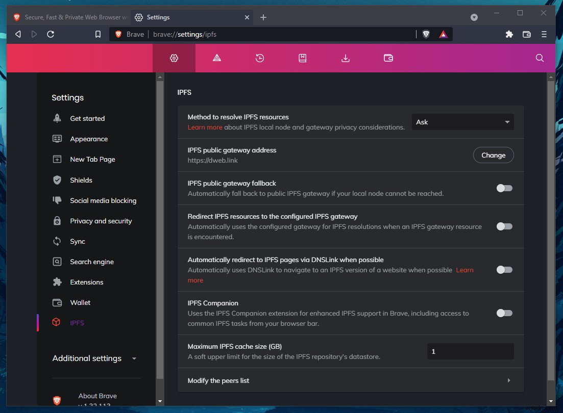Open the Brave Shields settings icon in top bar
Screen dimensions: 563x413
pyautogui.click(x=426, y=34)
